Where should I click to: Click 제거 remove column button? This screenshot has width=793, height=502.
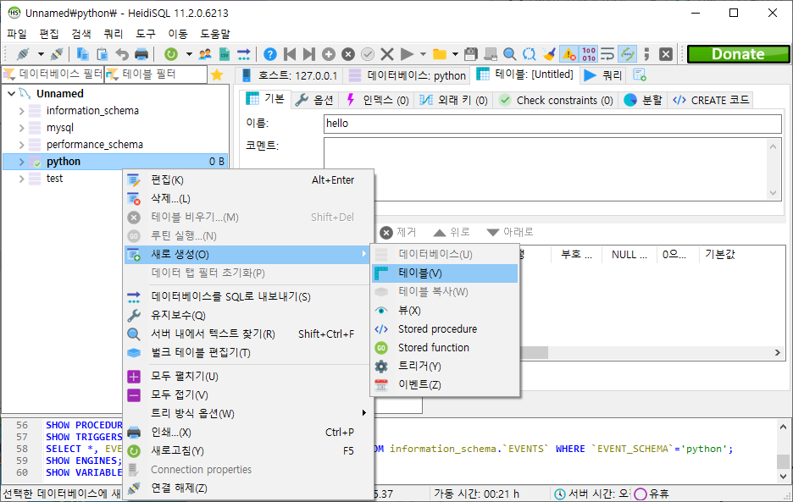pos(398,232)
